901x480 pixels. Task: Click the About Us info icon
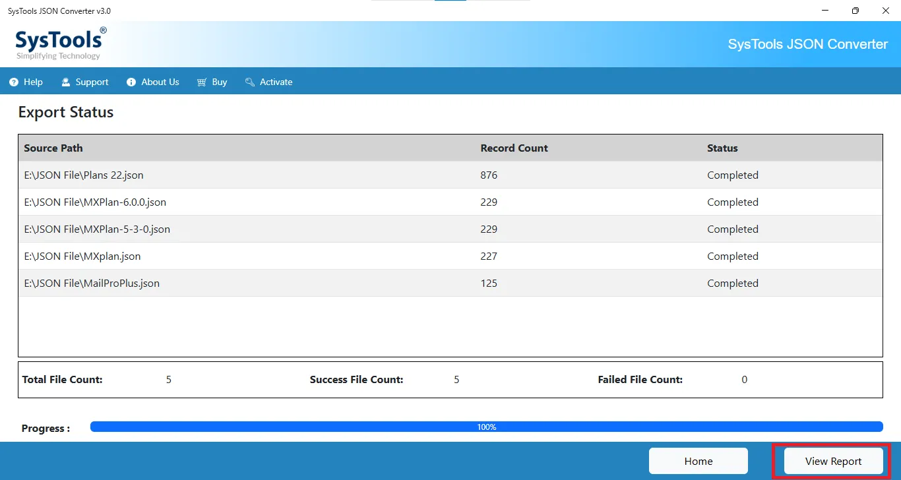tap(131, 82)
